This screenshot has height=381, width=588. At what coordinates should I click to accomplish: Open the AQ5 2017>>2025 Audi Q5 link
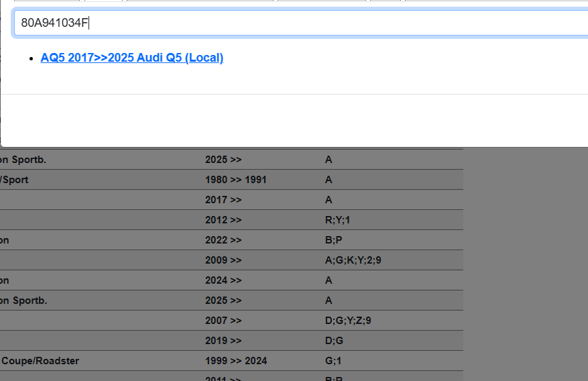(x=132, y=58)
